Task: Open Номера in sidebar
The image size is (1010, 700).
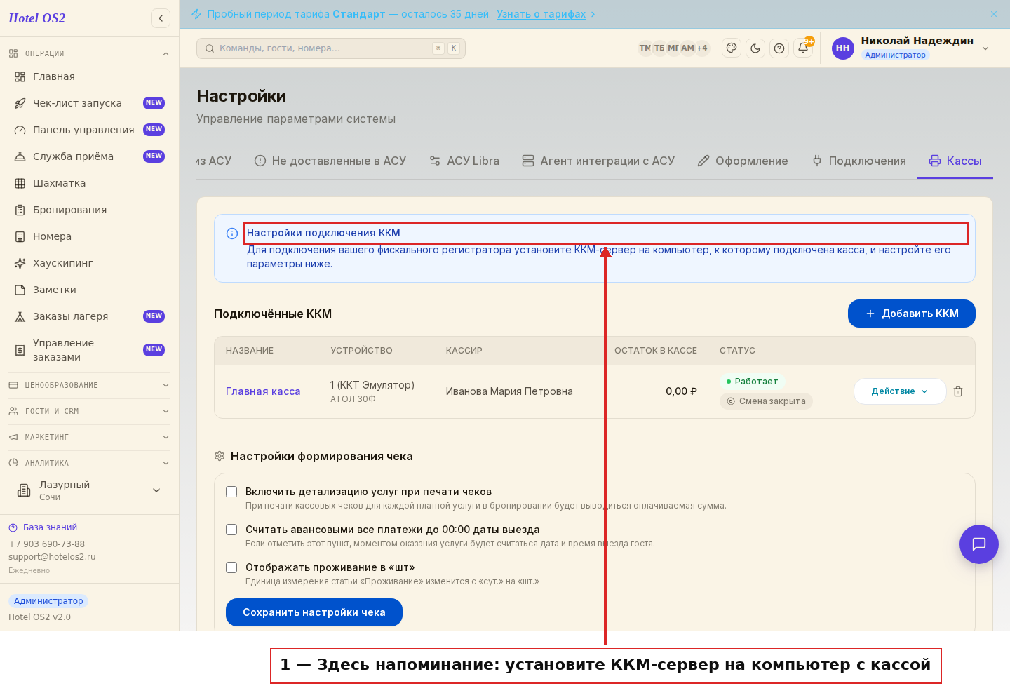Action: click(x=90, y=236)
